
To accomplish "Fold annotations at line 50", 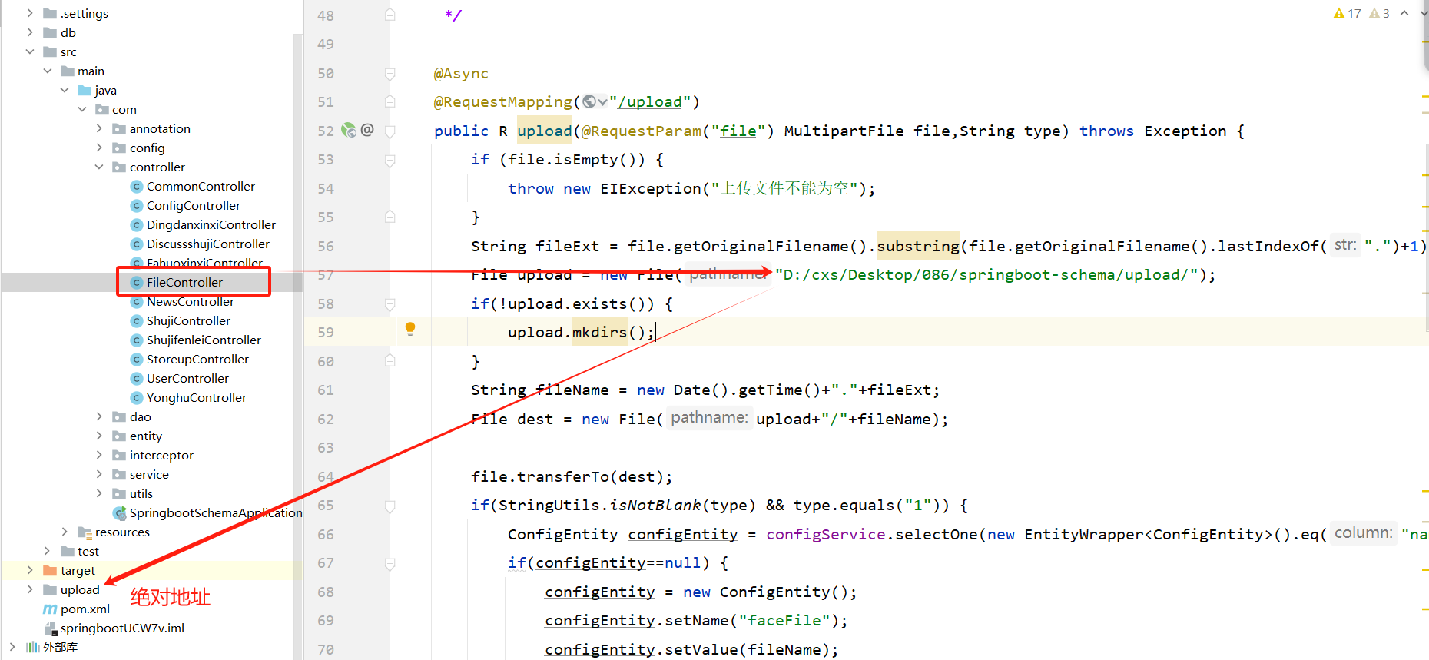I will pyautogui.click(x=390, y=74).
